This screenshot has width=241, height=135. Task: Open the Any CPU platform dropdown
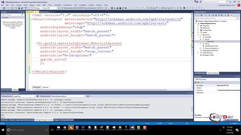[50, 8]
